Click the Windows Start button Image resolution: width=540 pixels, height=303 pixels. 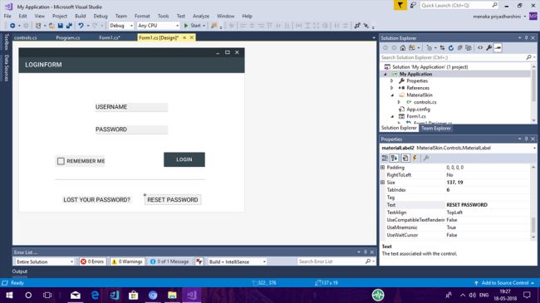tap(9, 295)
